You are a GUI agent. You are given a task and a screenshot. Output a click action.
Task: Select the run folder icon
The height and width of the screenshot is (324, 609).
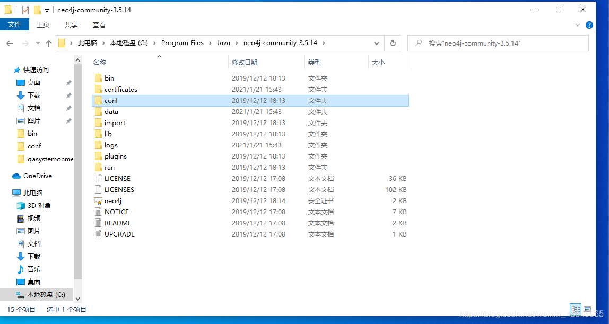pos(98,168)
